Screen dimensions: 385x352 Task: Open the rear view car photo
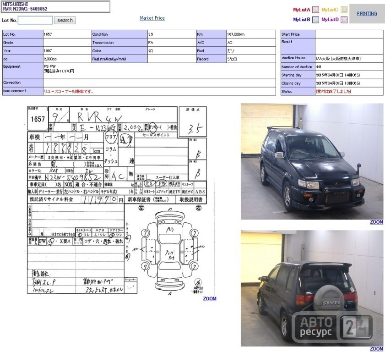pos(312,288)
